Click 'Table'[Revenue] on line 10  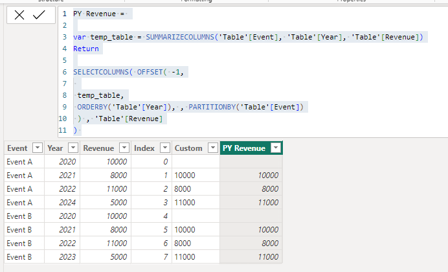coord(129,119)
